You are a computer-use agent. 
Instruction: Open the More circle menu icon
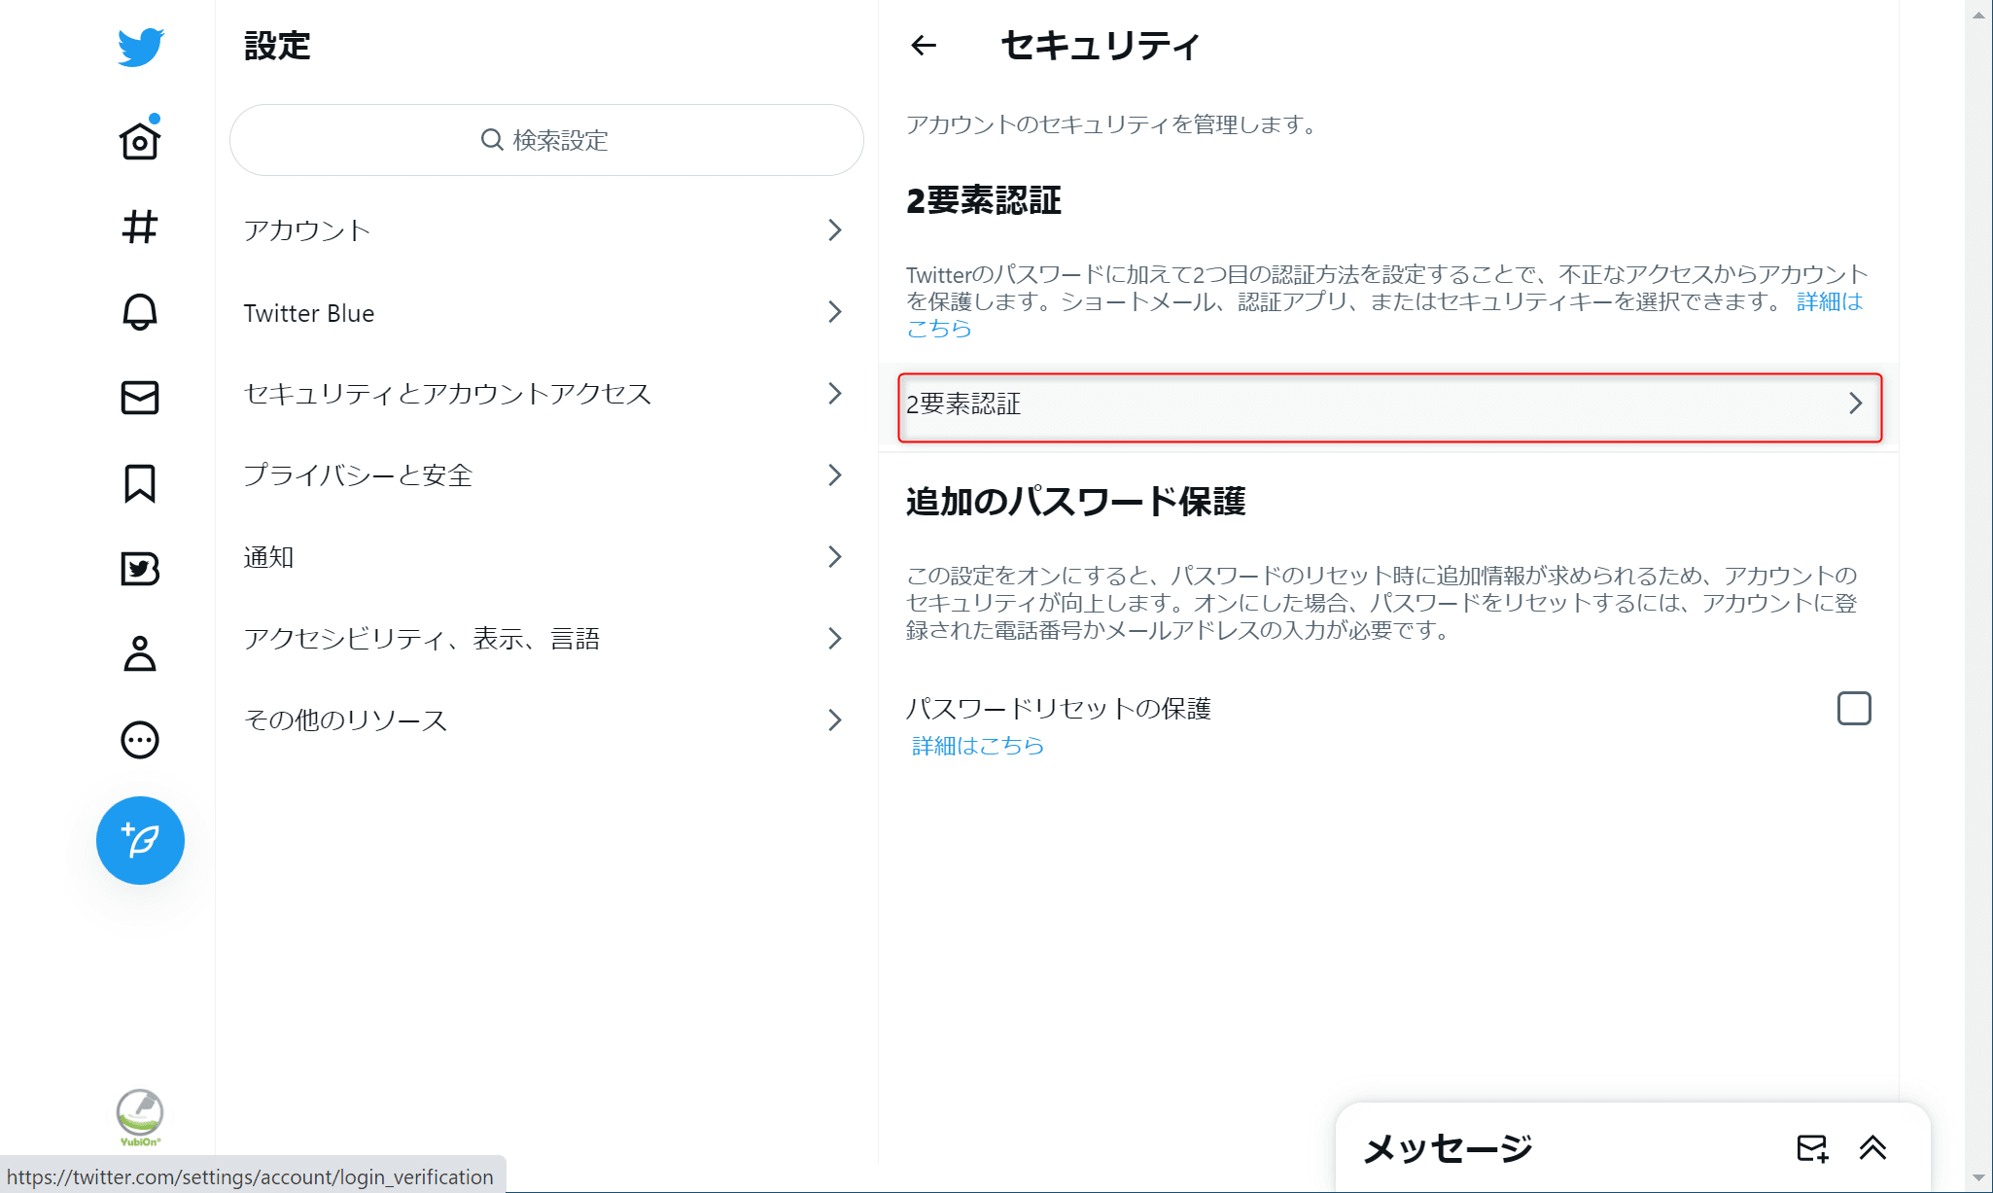[x=140, y=740]
